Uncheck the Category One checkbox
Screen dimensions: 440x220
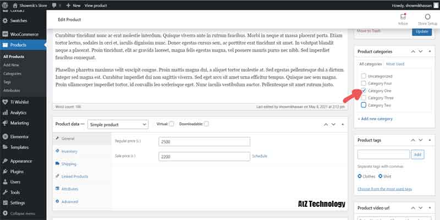pyautogui.click(x=364, y=90)
